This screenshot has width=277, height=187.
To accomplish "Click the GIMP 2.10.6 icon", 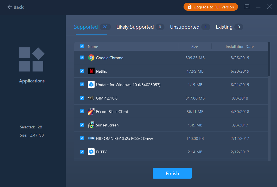I will click(91, 98).
